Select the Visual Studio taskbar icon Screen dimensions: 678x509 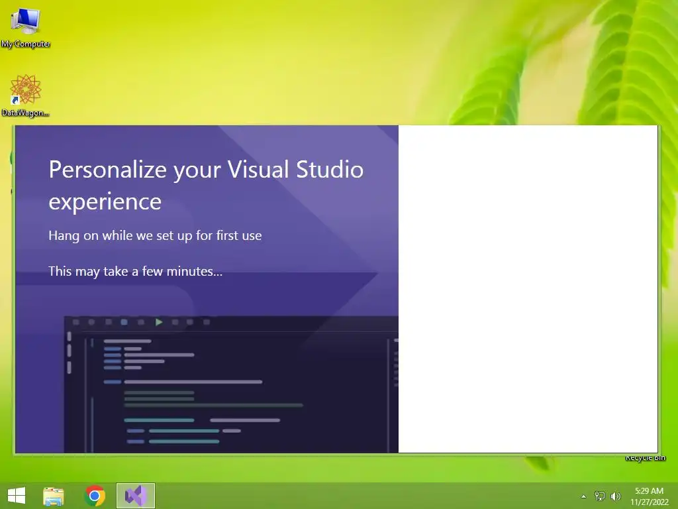(x=135, y=496)
